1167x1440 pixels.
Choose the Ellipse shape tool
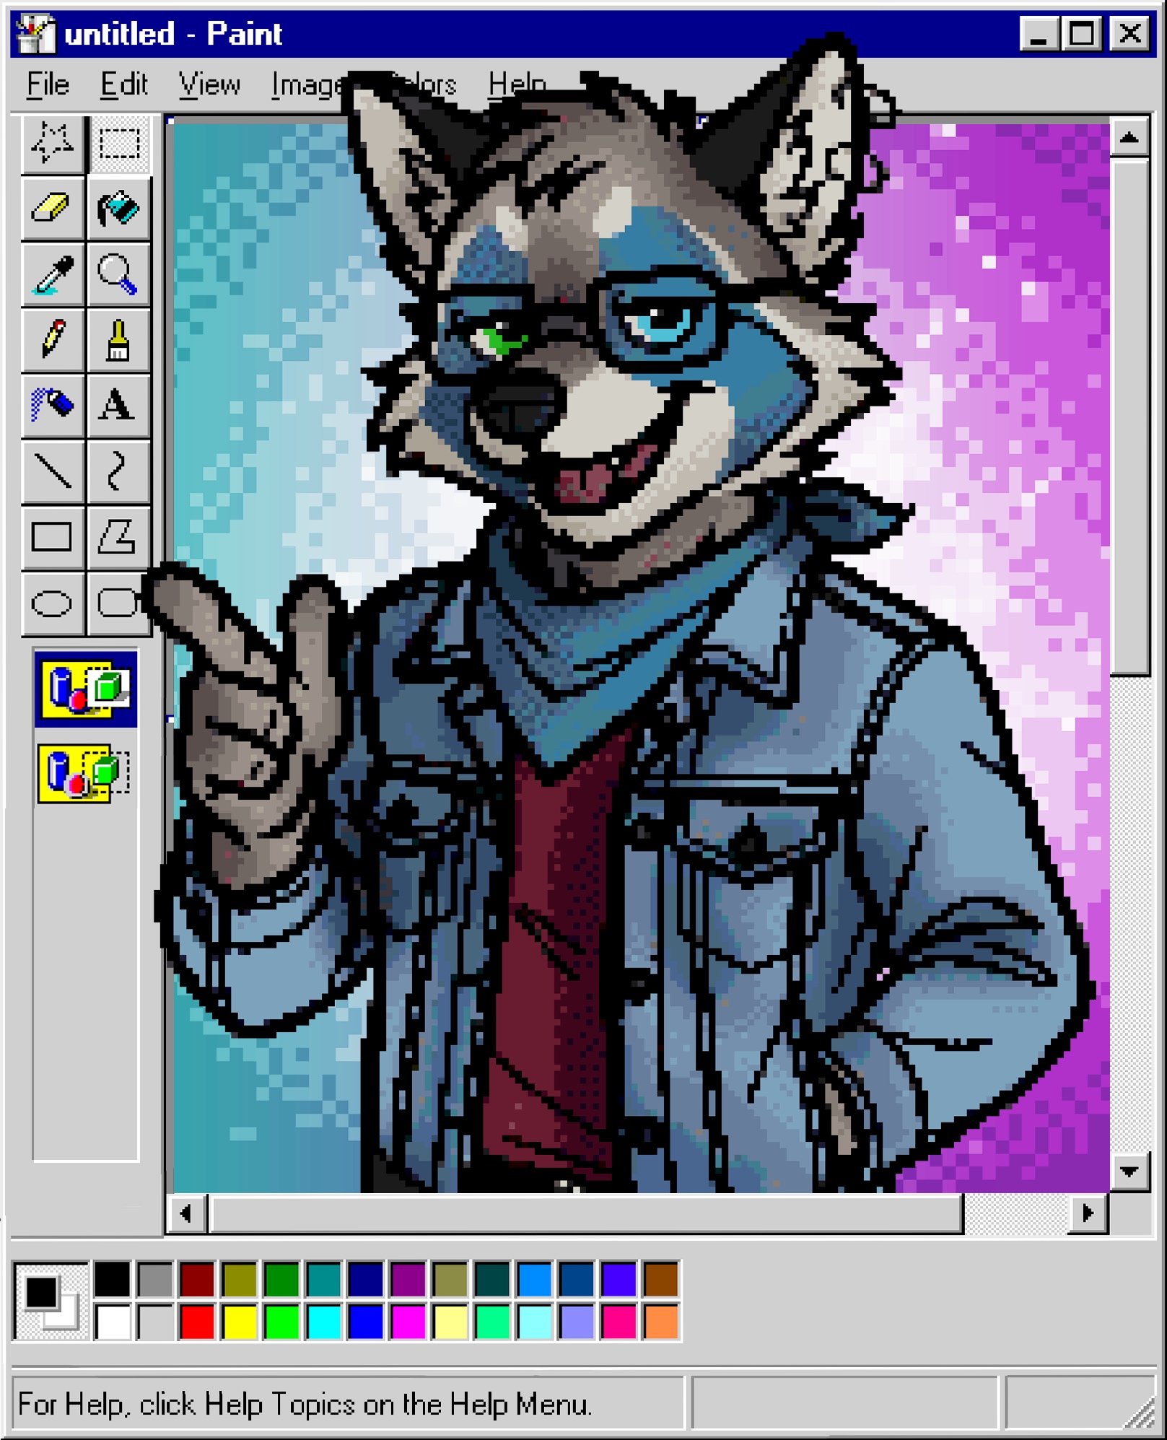pos(52,603)
